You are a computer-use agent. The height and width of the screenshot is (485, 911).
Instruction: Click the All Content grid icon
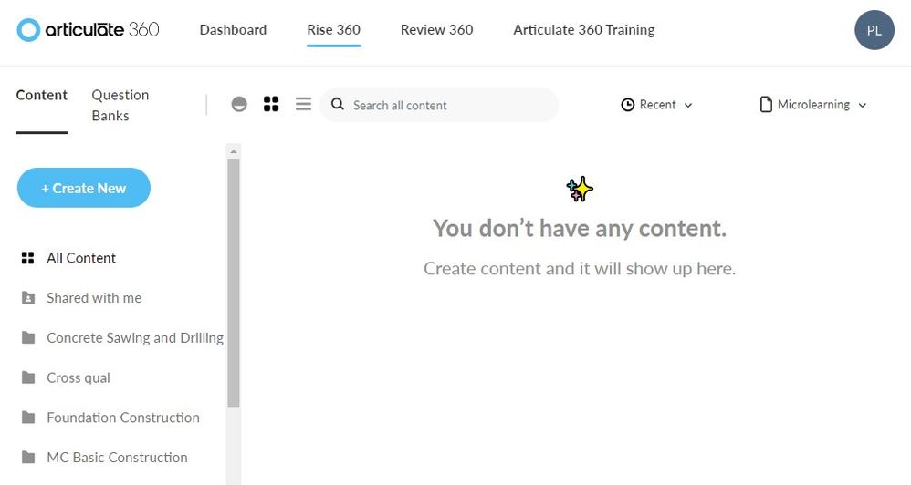(x=27, y=258)
